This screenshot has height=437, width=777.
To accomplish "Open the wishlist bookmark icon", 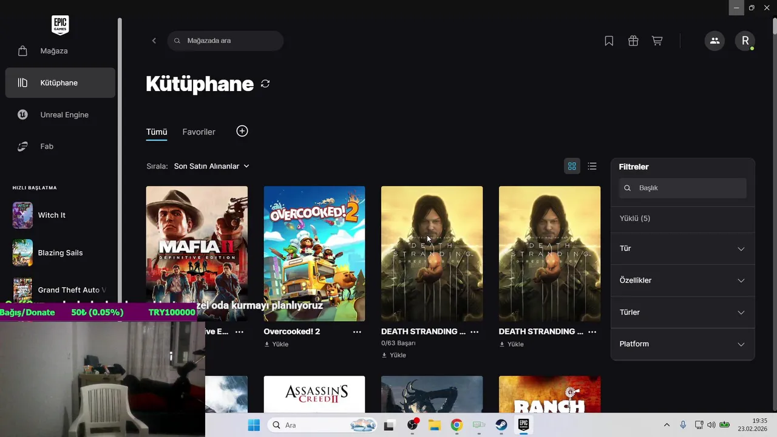I will click(x=609, y=41).
